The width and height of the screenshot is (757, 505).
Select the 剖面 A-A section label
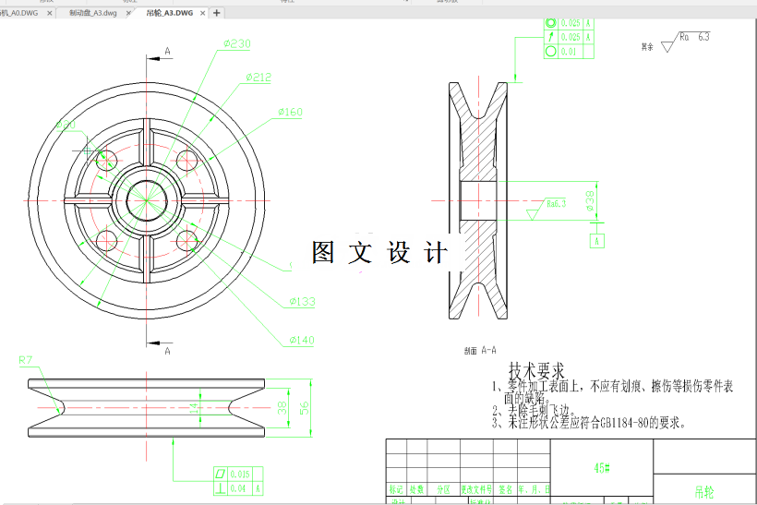pyautogui.click(x=480, y=351)
